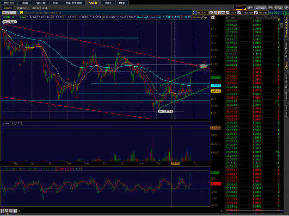Open the Active Trader side tab
The height and width of the screenshot is (216, 289).
(x=286, y=50)
